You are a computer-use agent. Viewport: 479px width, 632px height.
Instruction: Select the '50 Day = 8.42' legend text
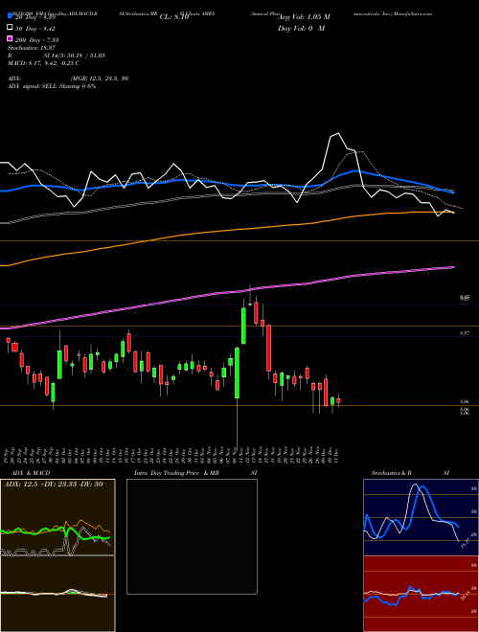pos(35,29)
